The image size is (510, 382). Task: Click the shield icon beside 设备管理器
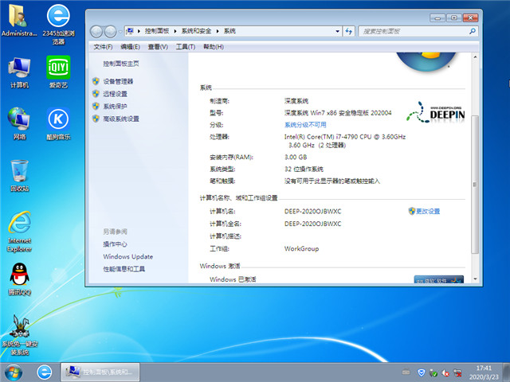pyautogui.click(x=96, y=81)
